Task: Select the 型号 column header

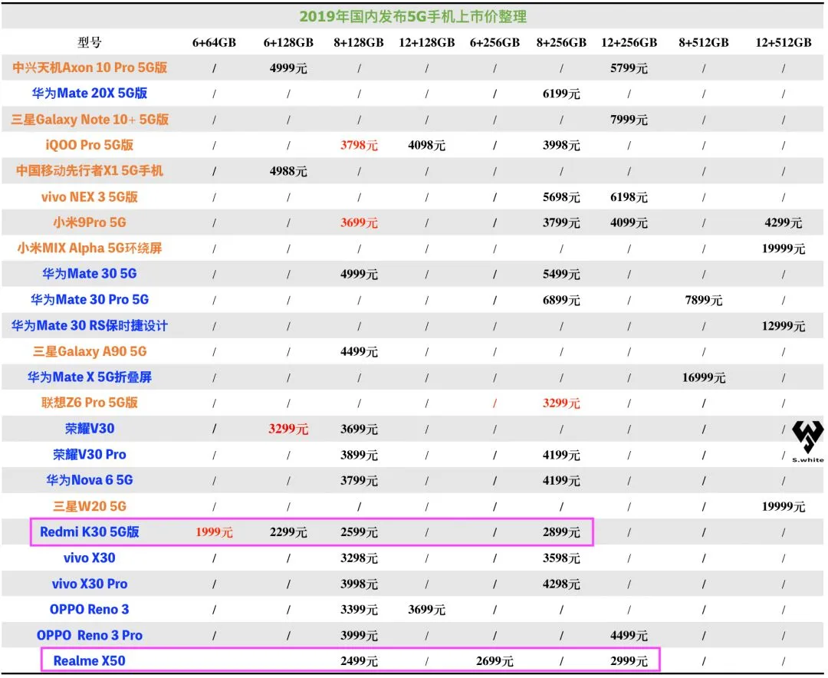Action: click(89, 42)
